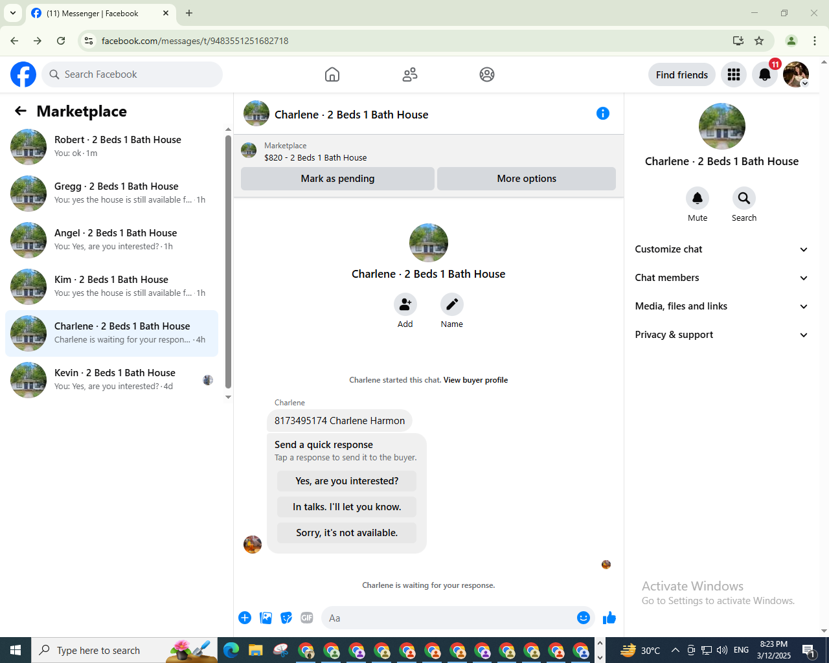
Task: Bookmark this page with star icon
Action: click(x=759, y=41)
